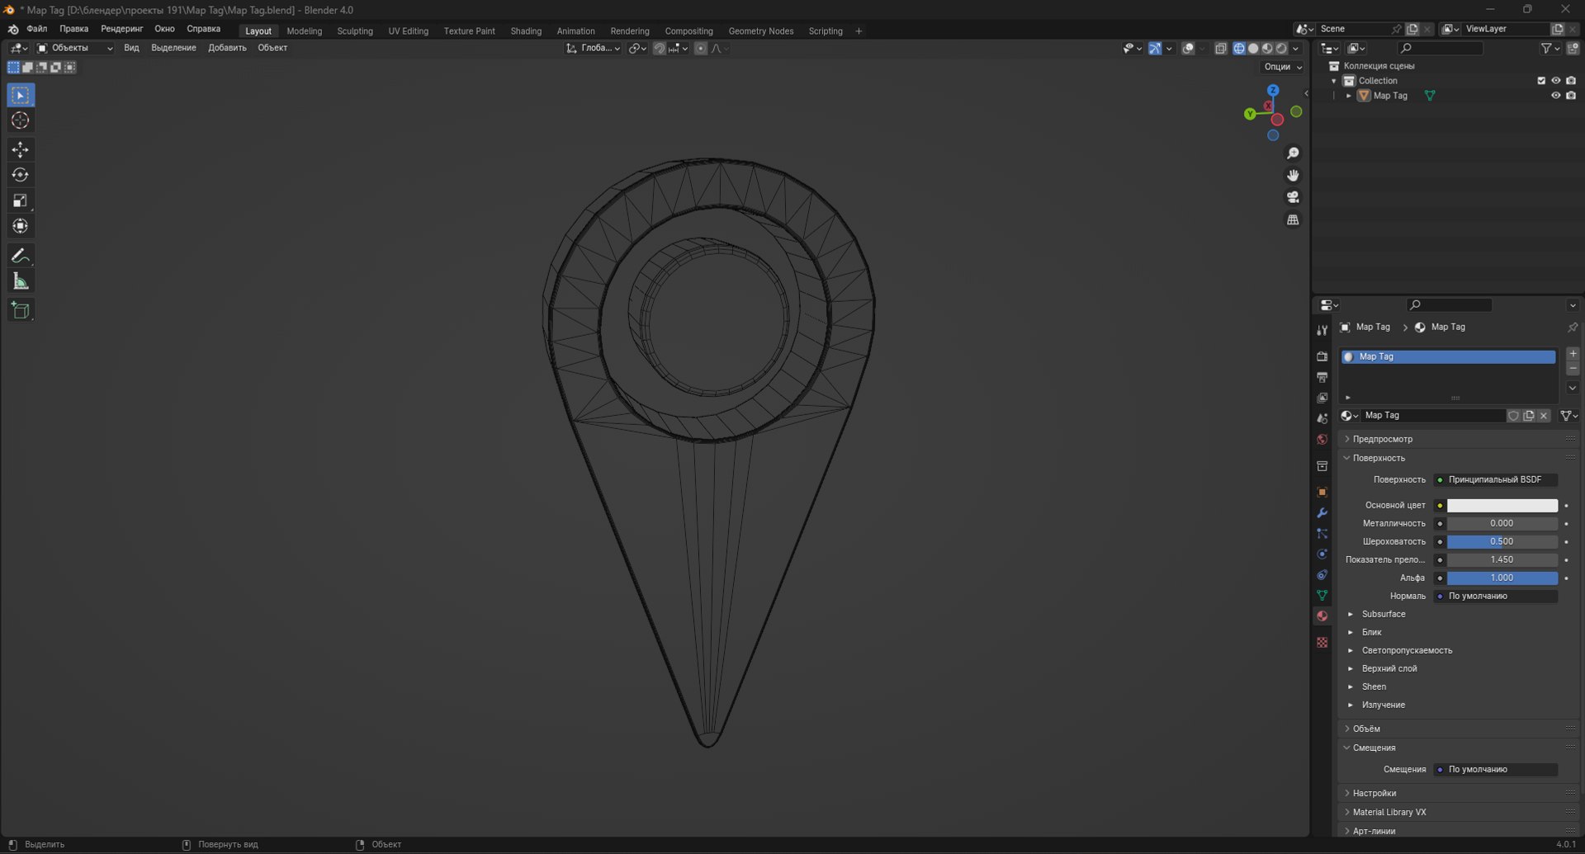Switch to the Sculpting workspace tab

[355, 31]
